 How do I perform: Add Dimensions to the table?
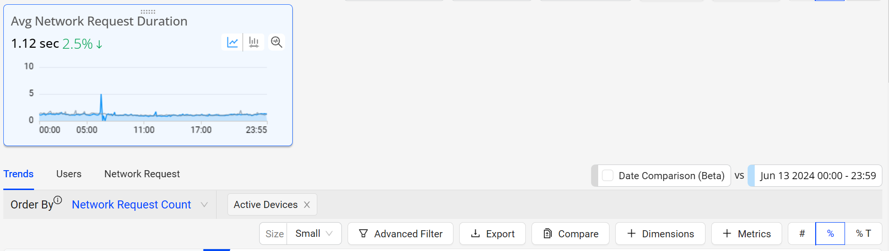tap(660, 234)
